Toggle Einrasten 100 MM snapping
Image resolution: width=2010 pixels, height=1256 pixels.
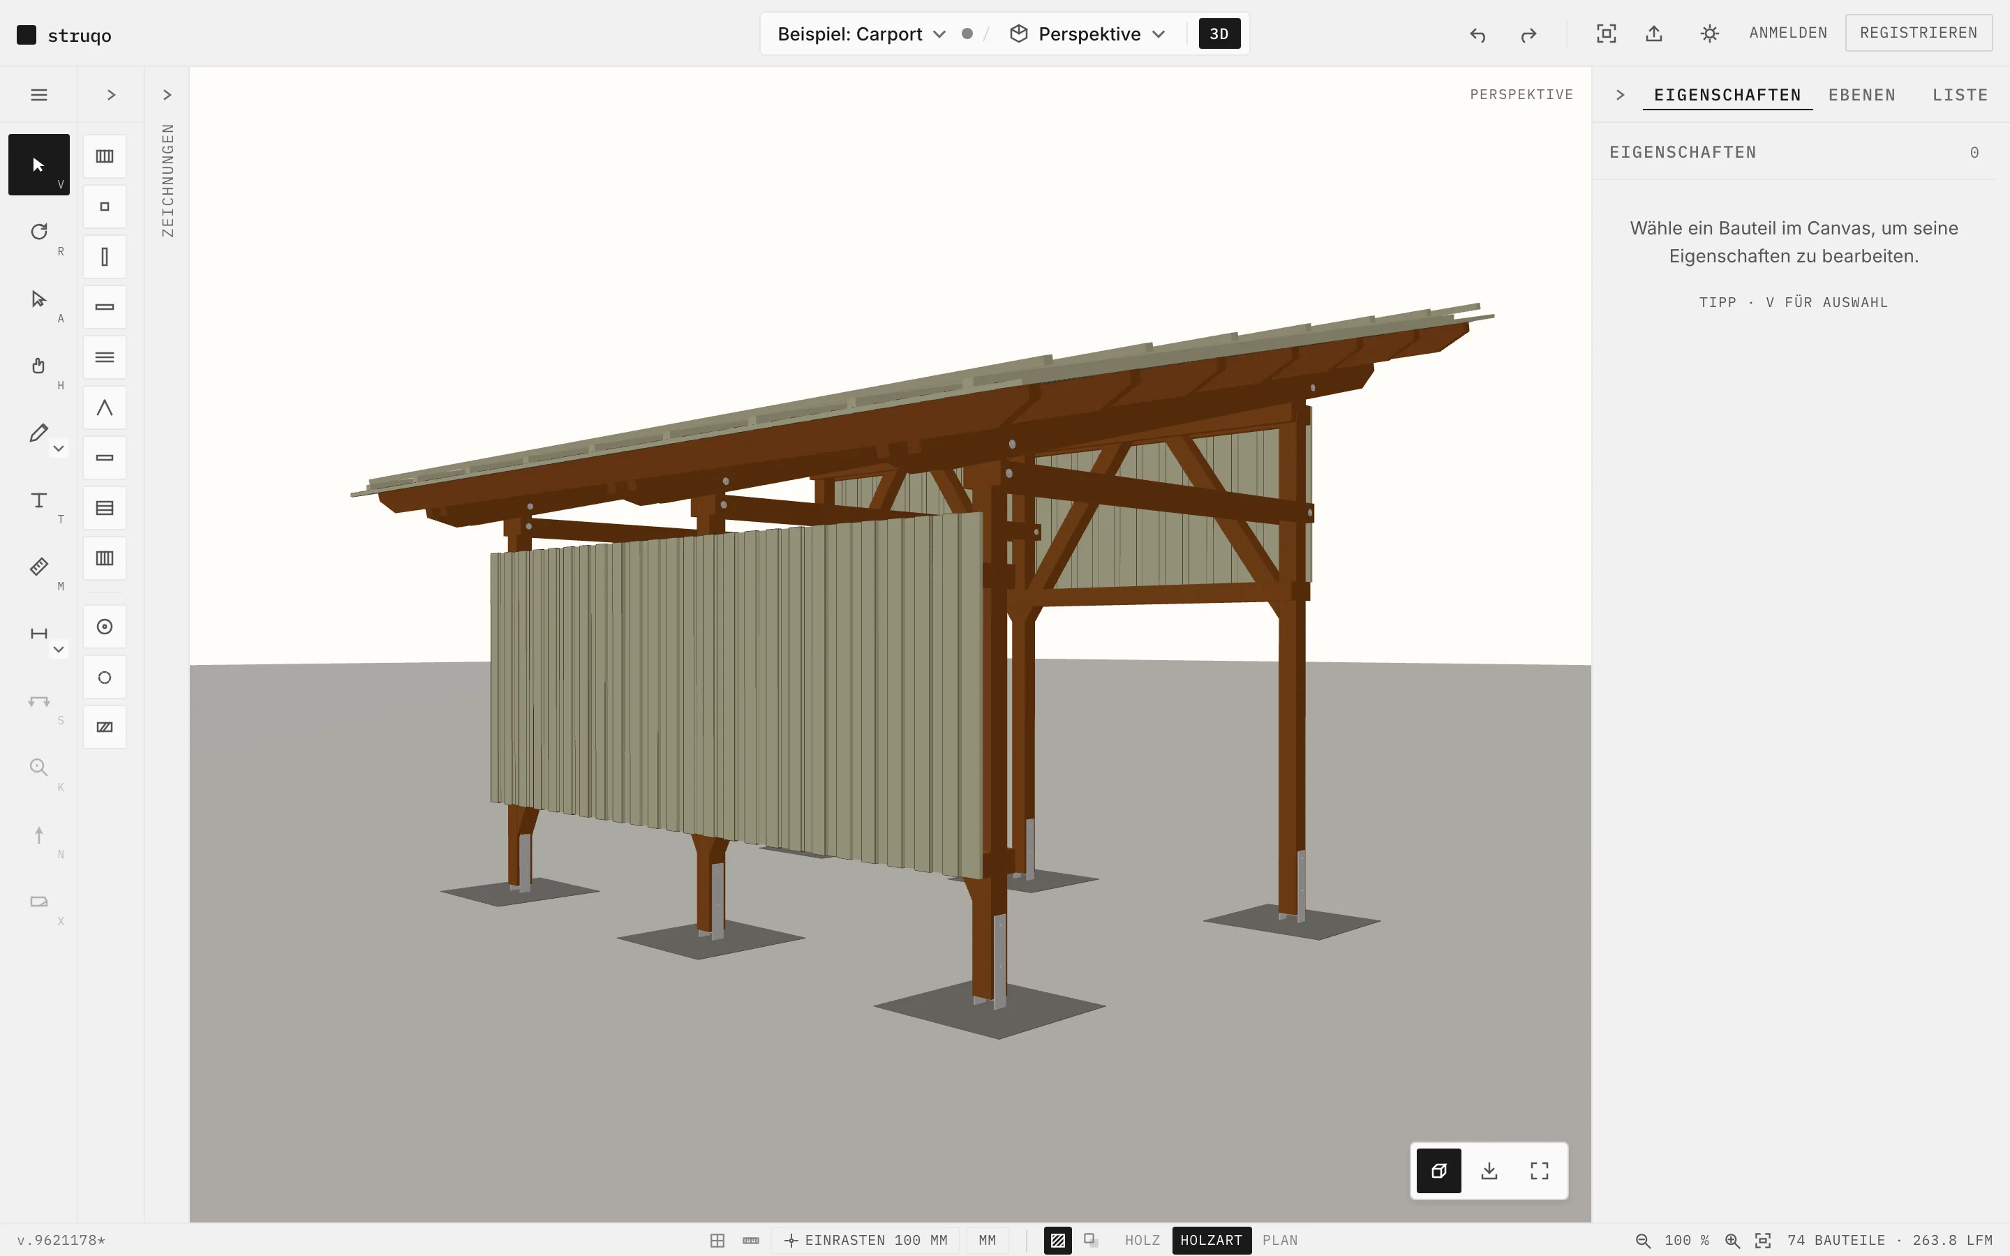coord(865,1240)
